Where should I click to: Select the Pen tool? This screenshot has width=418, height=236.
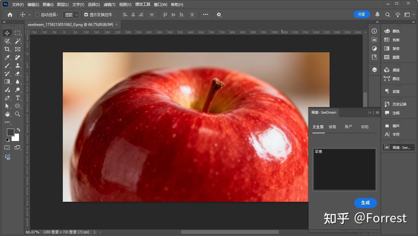click(7, 98)
